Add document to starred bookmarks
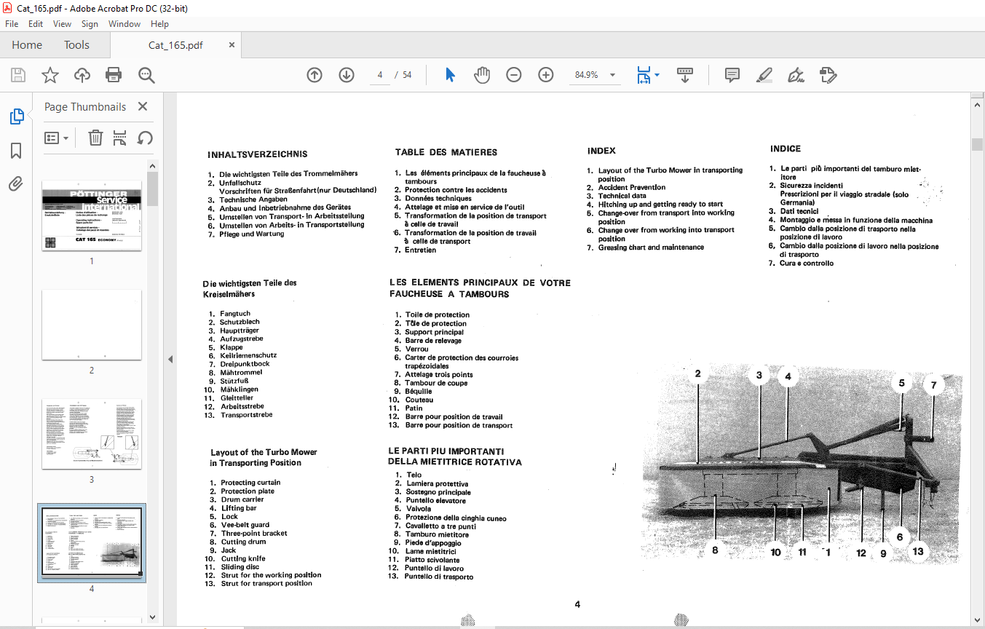 tap(50, 75)
